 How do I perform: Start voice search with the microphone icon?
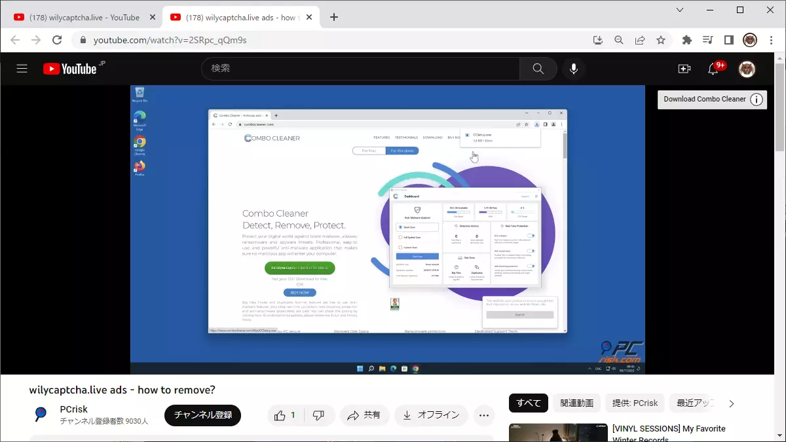tap(574, 69)
